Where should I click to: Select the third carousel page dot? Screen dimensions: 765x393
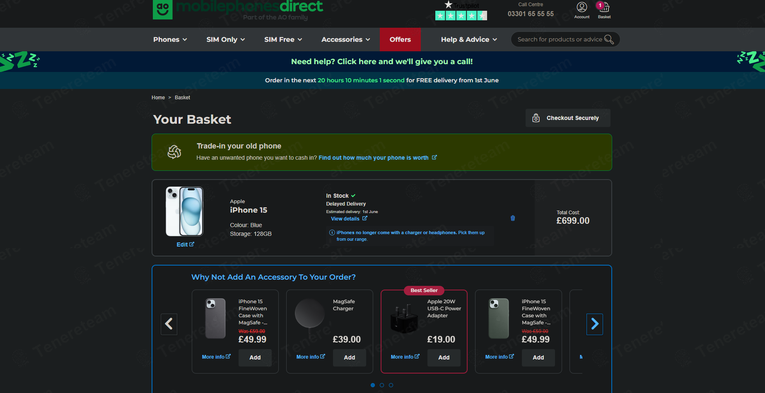point(391,385)
